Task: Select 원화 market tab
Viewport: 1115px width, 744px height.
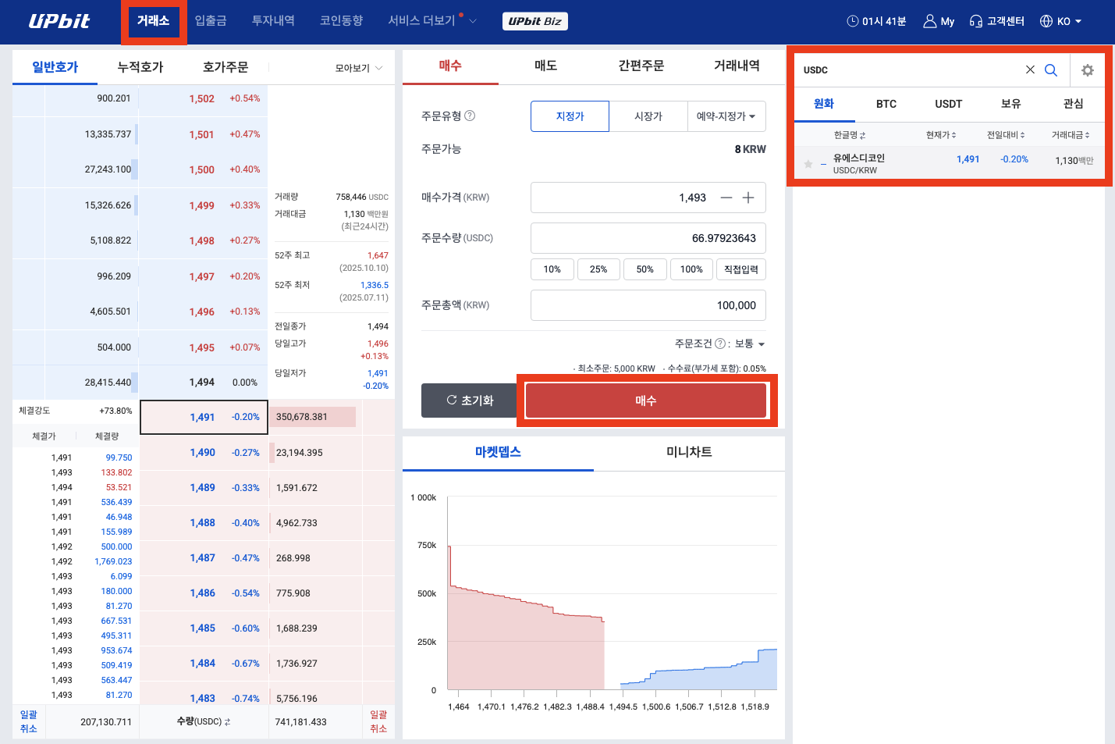Action: [824, 104]
